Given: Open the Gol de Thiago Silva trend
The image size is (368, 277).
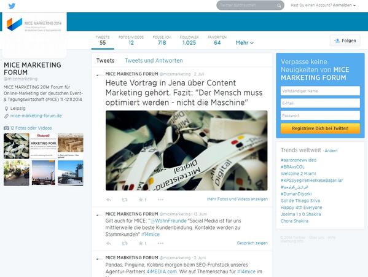Looking at the screenshot, I should (300, 201).
